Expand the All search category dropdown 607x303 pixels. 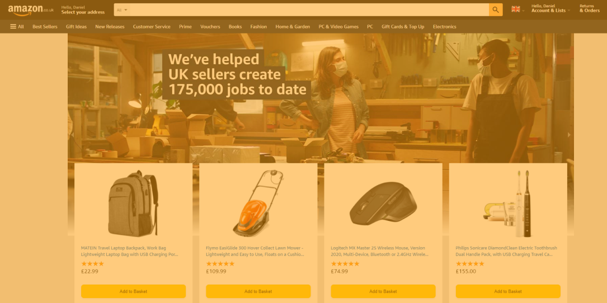coord(123,10)
